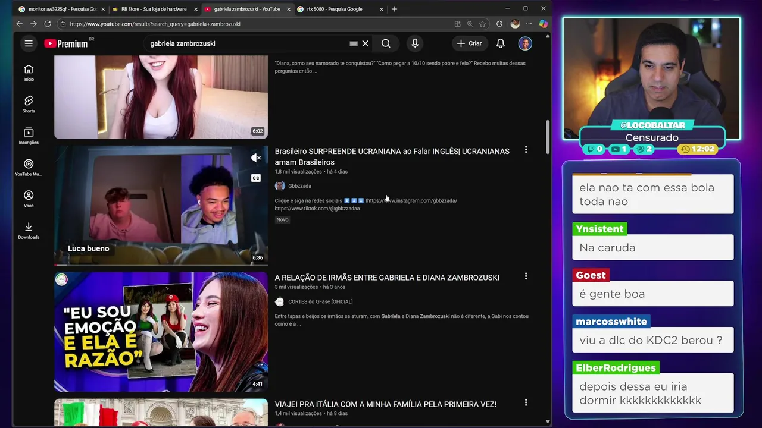762x428 pixels.
Task: View site information lock icon
Action: [63, 24]
